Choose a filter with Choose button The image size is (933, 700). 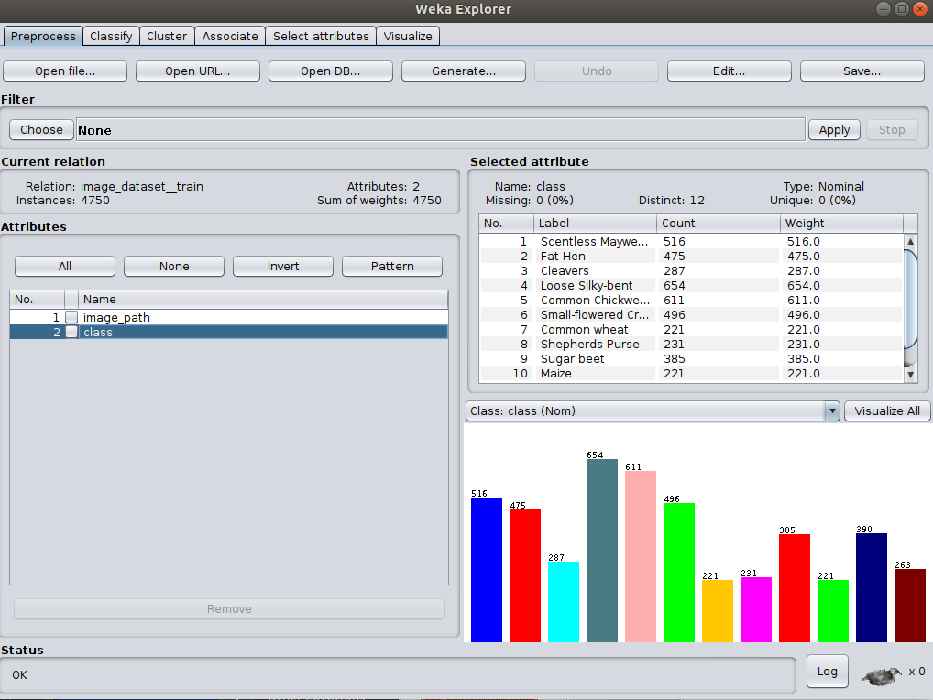point(41,130)
